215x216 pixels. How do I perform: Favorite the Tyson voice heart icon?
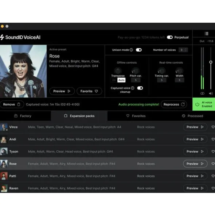[213, 152]
